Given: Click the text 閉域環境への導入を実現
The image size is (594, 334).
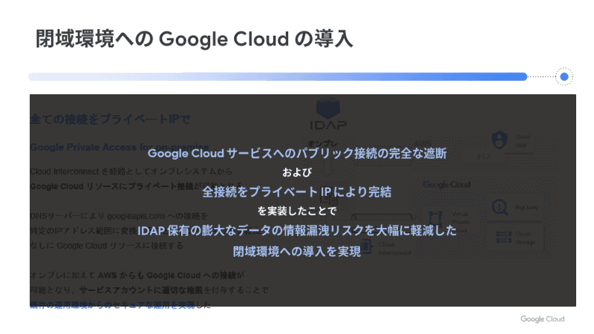Looking at the screenshot, I should pos(297,251).
